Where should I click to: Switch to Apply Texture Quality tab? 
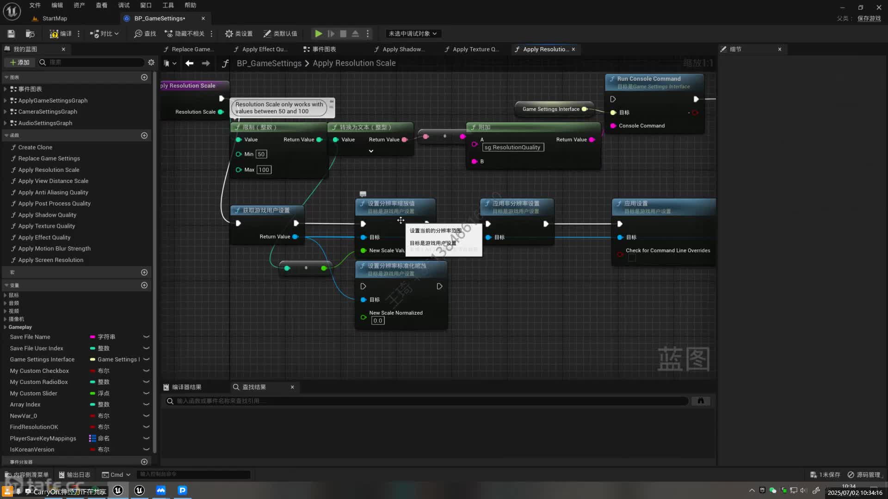[472, 49]
